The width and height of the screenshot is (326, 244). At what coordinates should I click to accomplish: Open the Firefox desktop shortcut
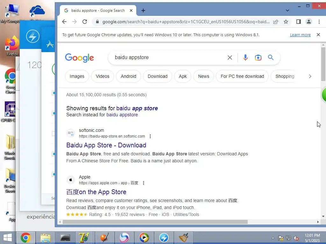click(x=12, y=46)
